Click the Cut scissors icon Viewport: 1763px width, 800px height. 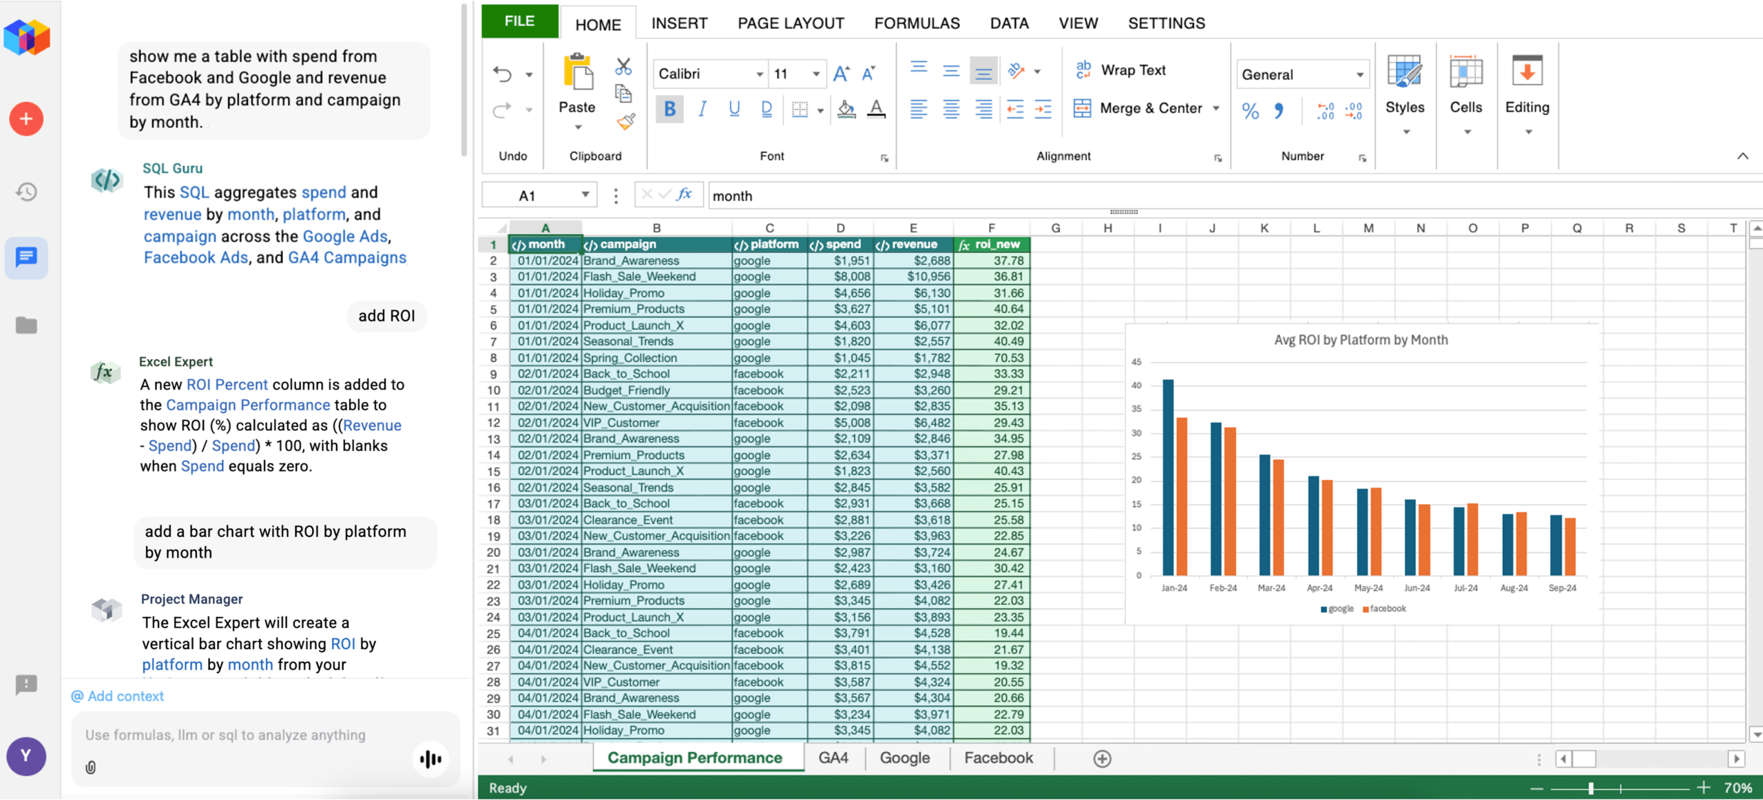[623, 66]
